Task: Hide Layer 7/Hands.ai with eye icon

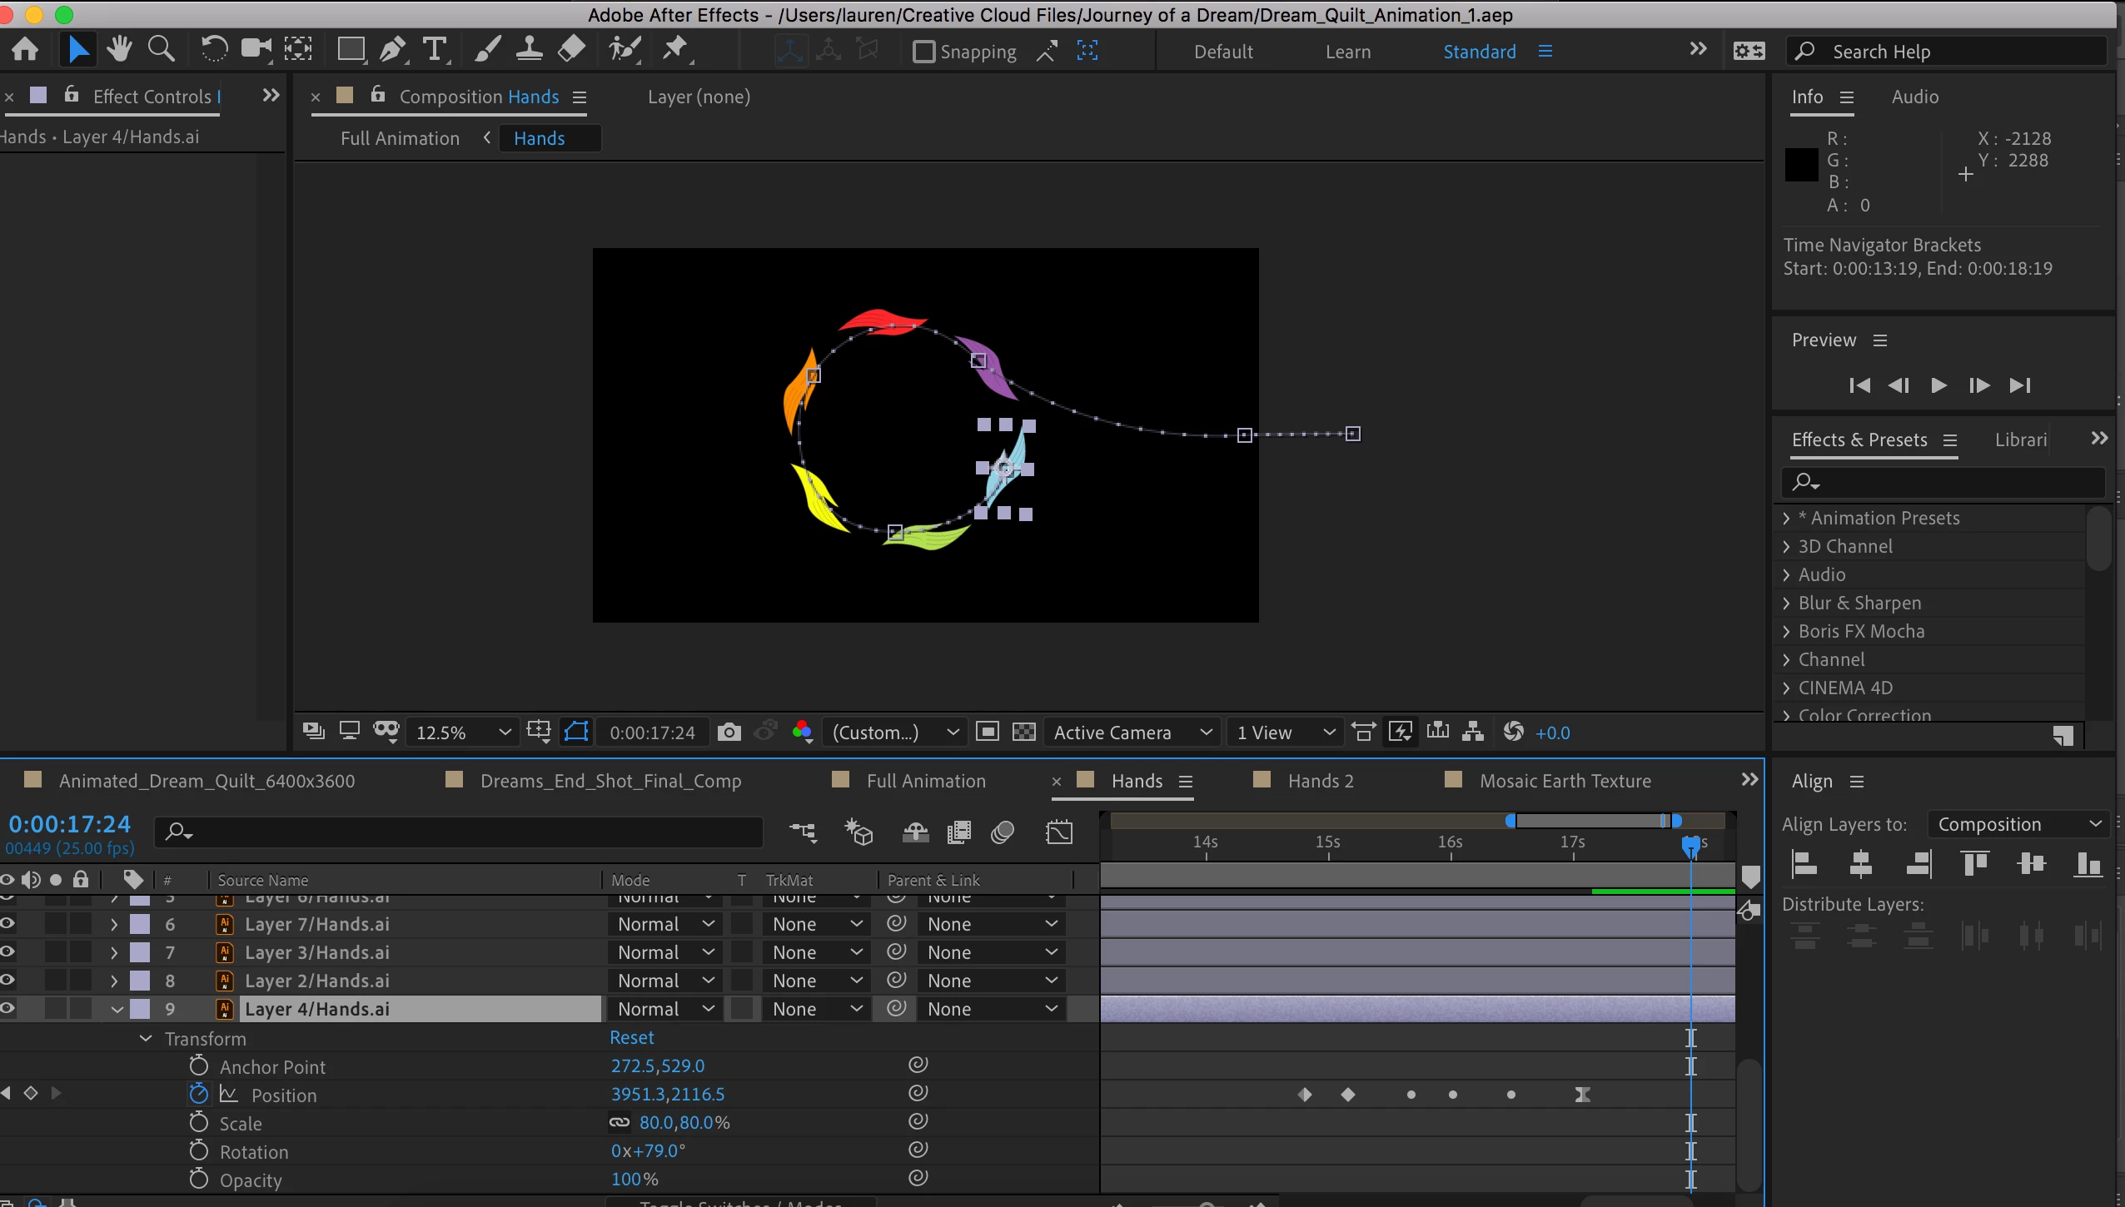Action: click(7, 923)
